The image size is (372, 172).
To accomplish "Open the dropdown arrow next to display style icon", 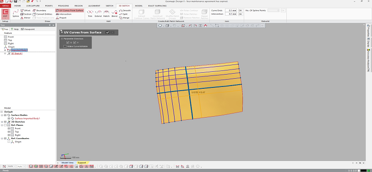I will click(x=163, y=26).
